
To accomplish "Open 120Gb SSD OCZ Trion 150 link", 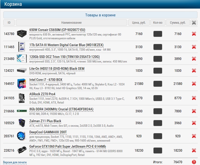I will coord(65,57).
